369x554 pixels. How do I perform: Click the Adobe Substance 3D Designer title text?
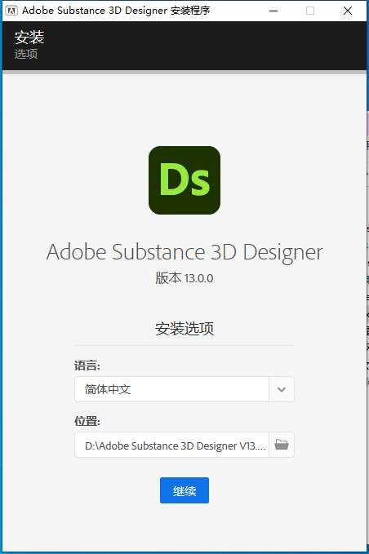coord(184,252)
